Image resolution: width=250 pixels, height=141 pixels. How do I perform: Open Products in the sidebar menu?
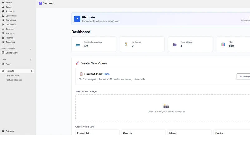10,11
